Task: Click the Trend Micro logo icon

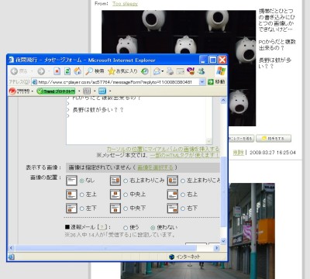Action: pos(13,91)
